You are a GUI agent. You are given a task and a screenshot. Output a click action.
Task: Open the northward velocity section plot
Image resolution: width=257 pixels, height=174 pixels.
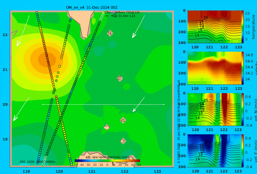[215, 109]
